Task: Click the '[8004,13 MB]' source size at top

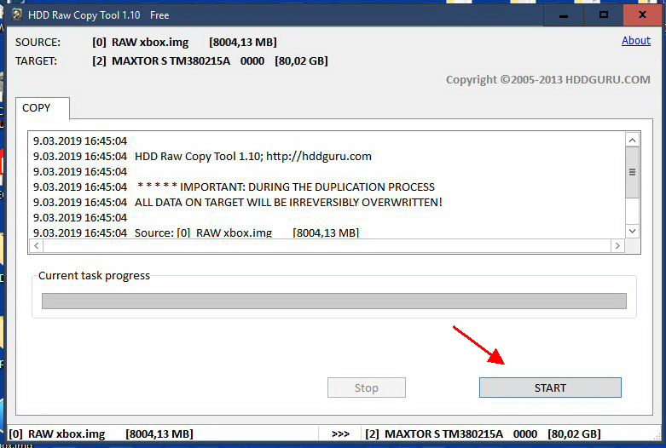Action: click(242, 43)
